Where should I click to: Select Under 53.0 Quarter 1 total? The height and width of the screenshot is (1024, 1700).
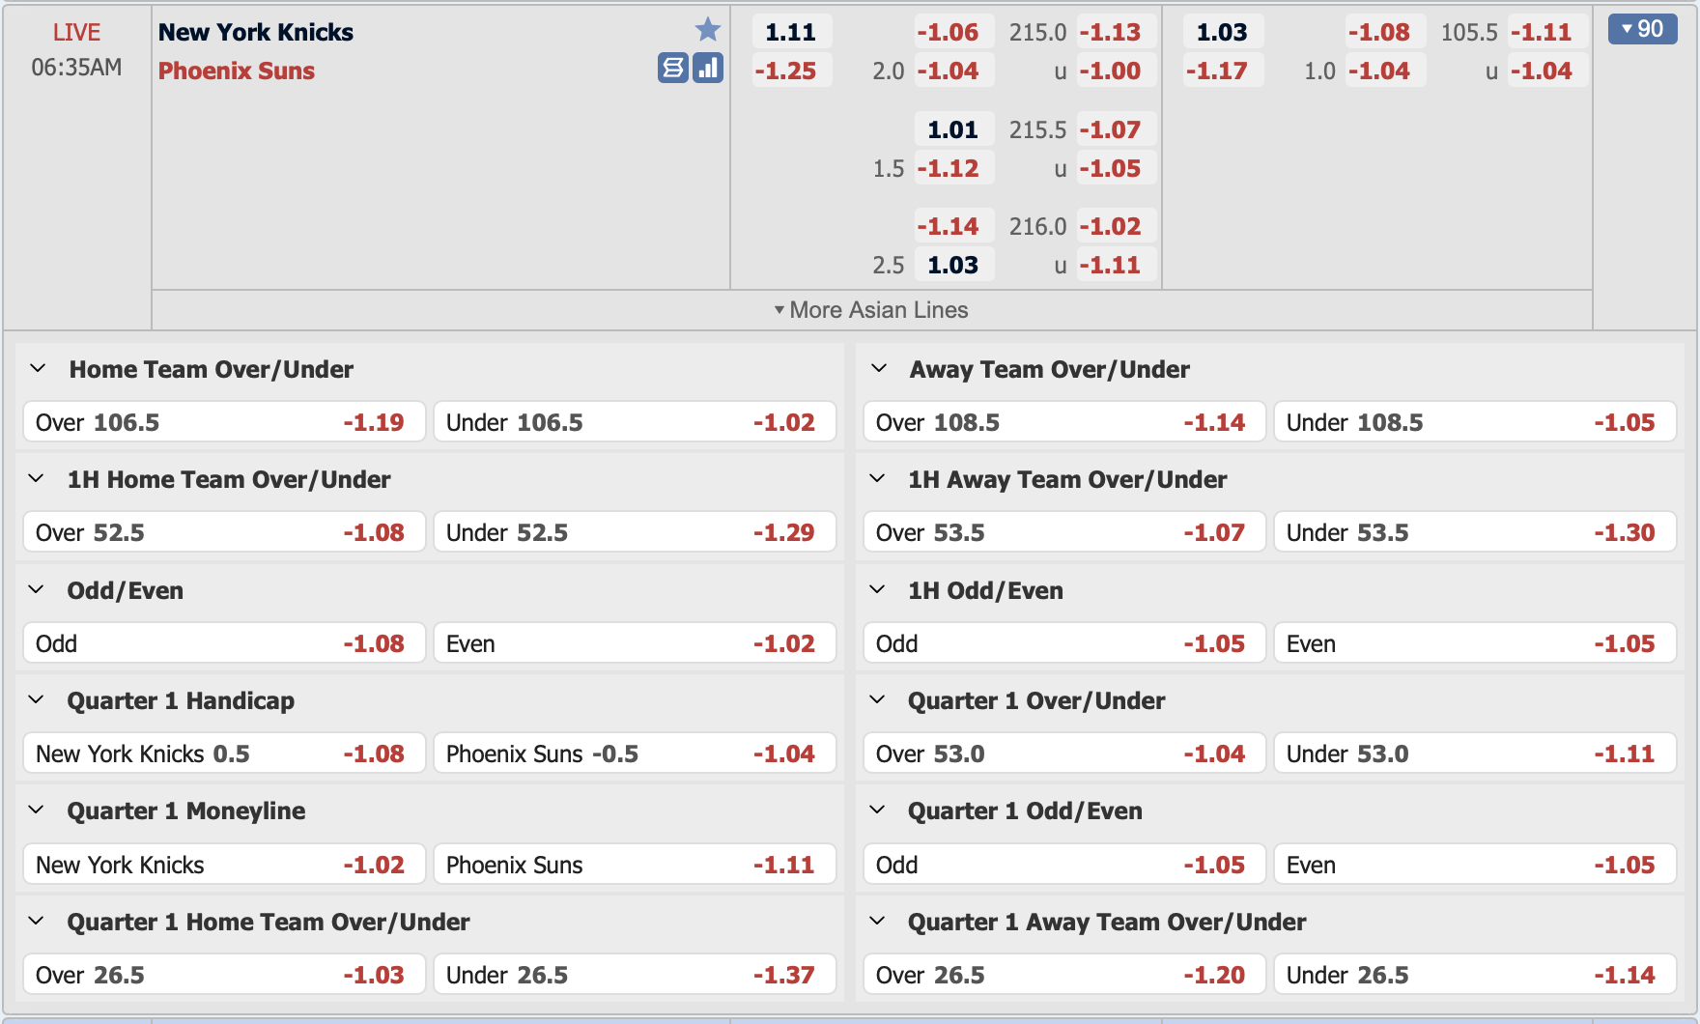pos(1475,754)
